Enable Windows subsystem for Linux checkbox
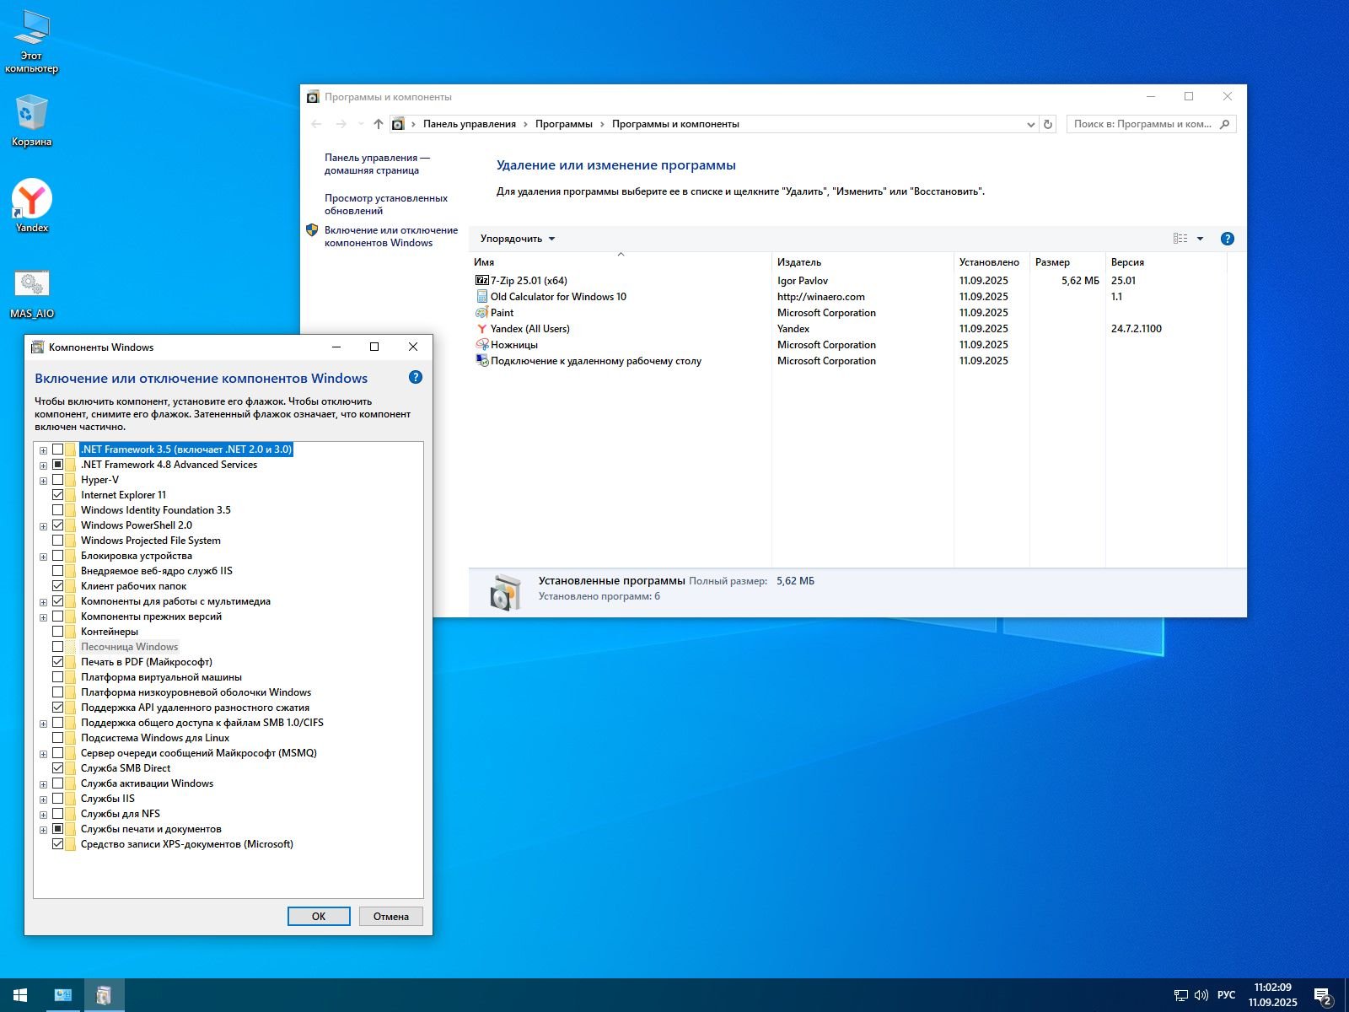 click(x=58, y=738)
